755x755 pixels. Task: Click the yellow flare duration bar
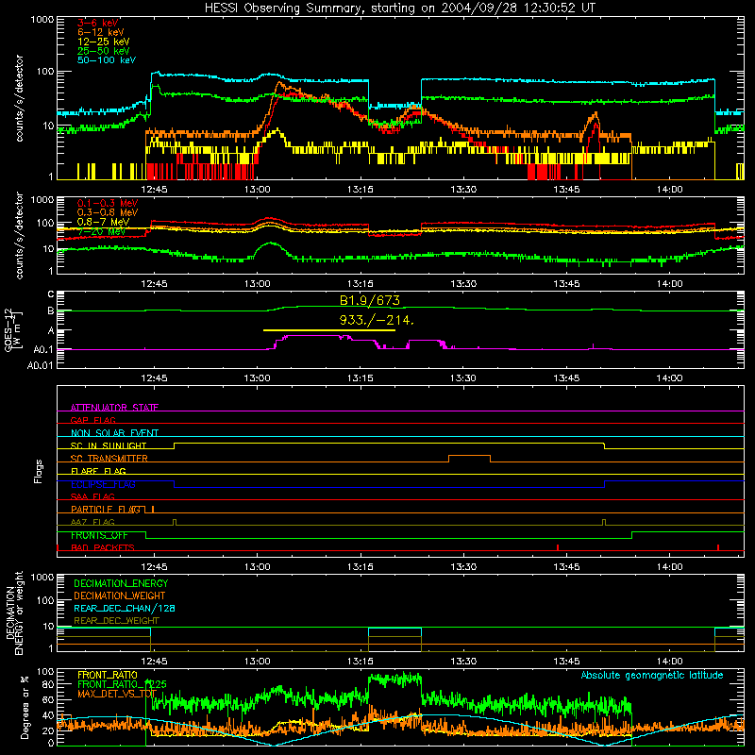pyautogui.click(x=329, y=330)
